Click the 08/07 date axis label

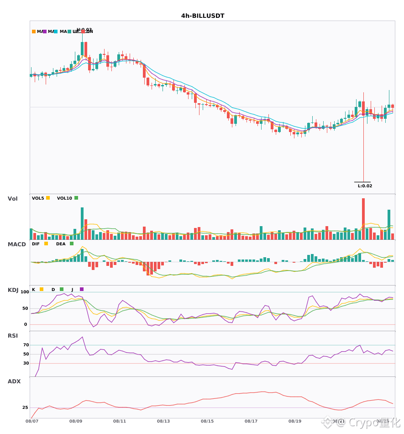[x=32, y=421]
